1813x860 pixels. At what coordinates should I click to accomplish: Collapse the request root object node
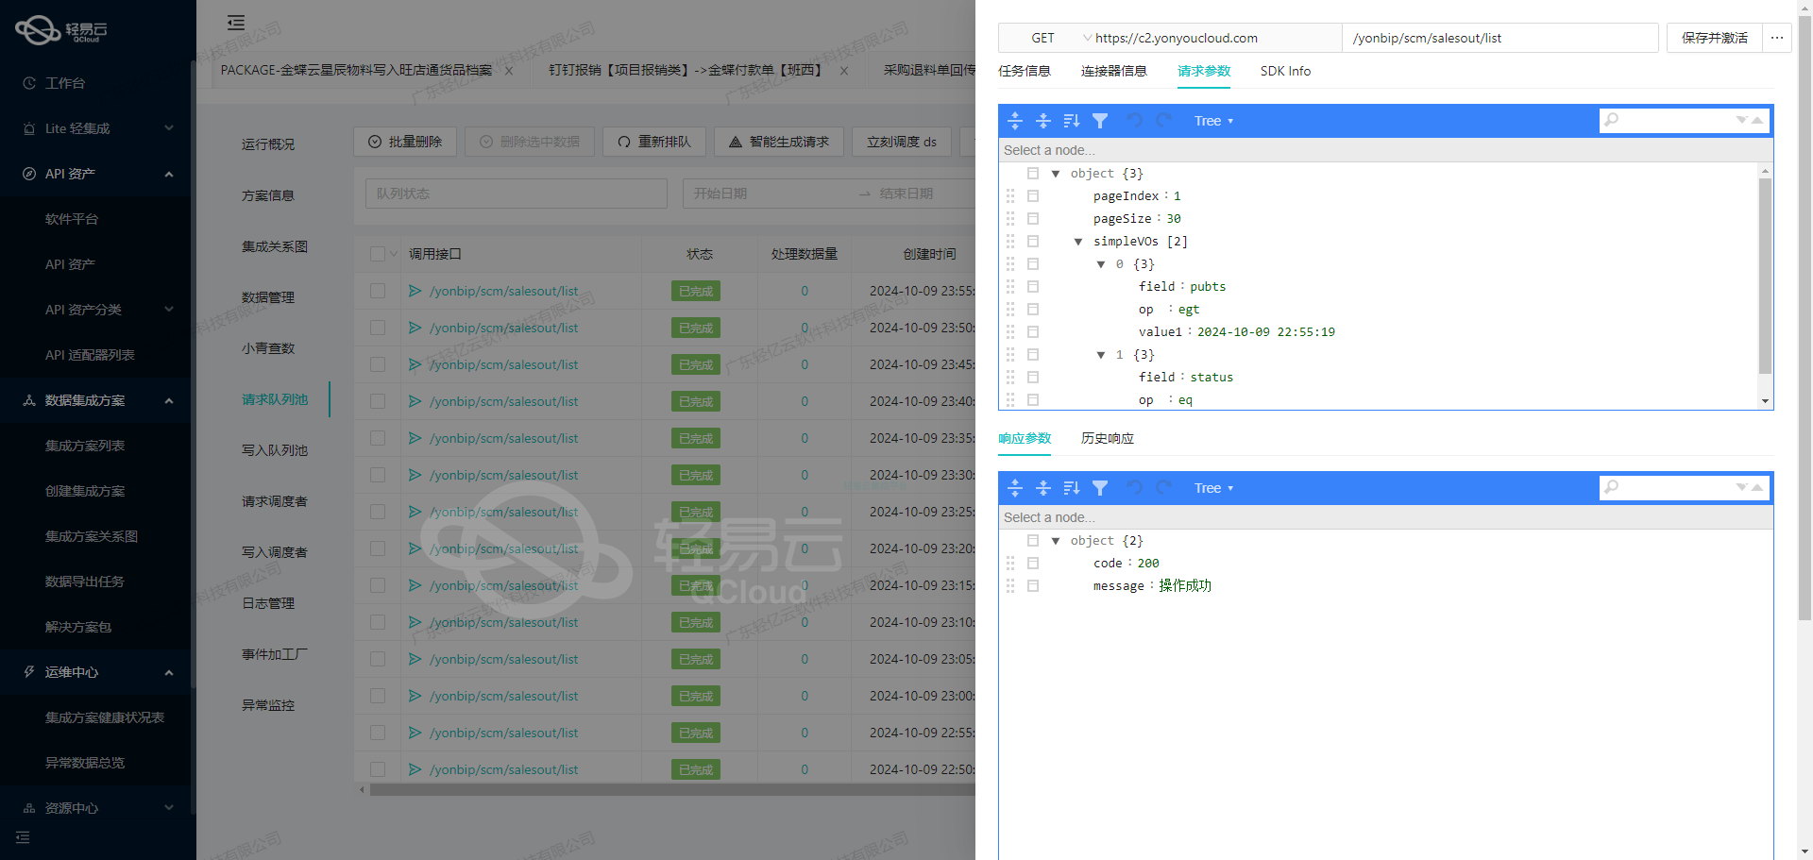point(1056,174)
